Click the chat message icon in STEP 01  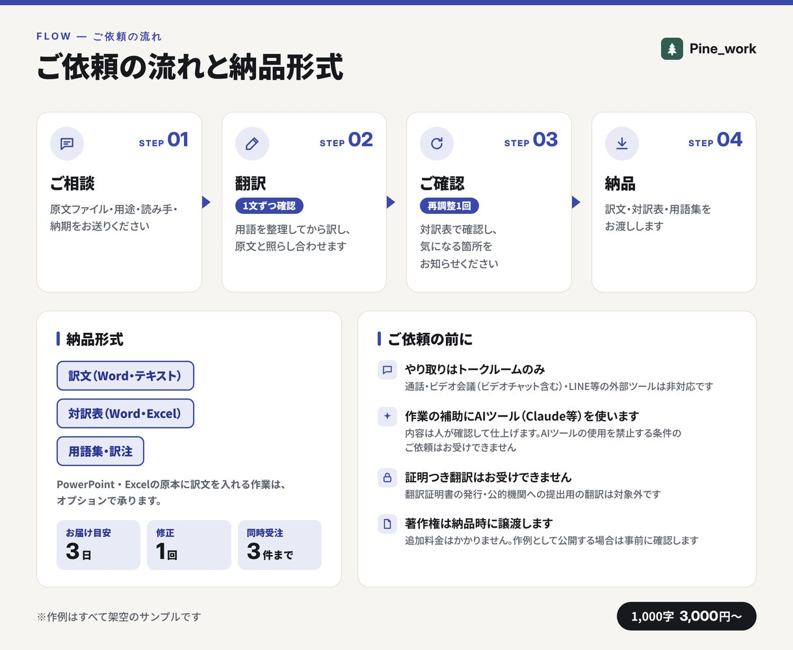coord(67,144)
